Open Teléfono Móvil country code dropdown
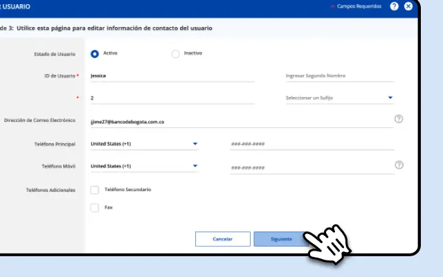 click(x=145, y=166)
